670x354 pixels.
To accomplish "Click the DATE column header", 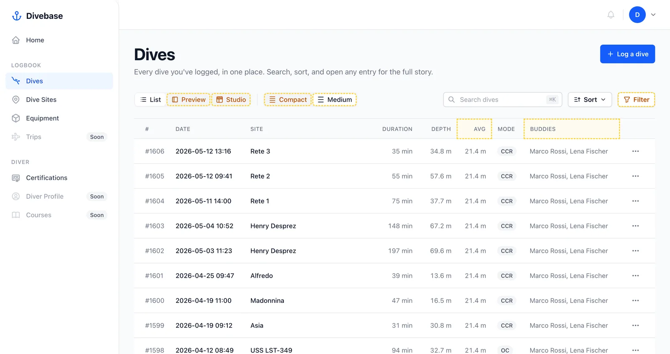I will coord(183,129).
